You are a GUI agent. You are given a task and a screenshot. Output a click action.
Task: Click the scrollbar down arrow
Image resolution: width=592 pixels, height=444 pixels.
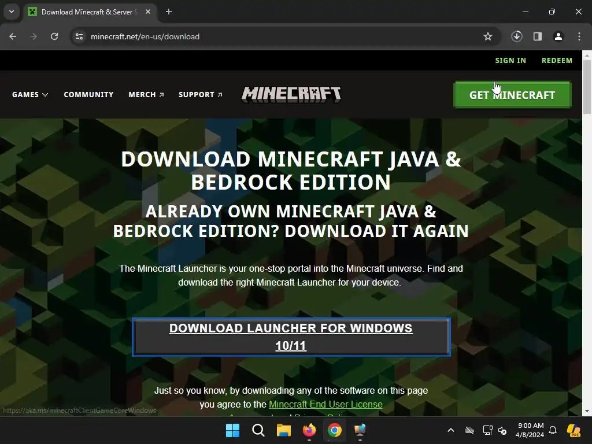coord(587,411)
